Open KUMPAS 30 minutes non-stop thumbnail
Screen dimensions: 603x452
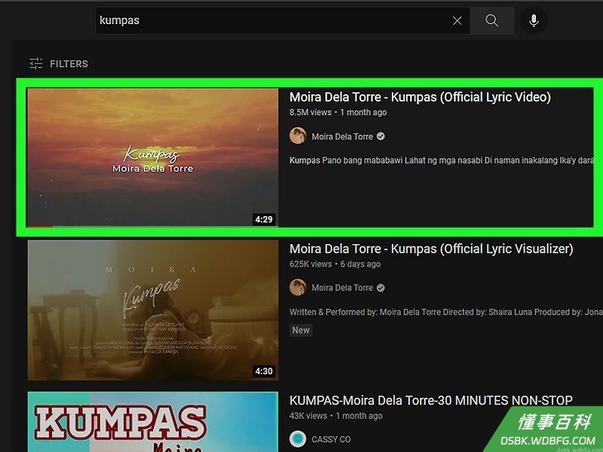tap(152, 421)
